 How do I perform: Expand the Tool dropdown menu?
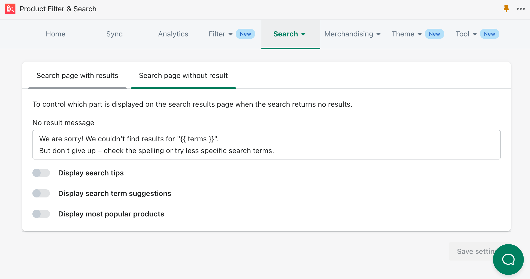[x=466, y=34]
